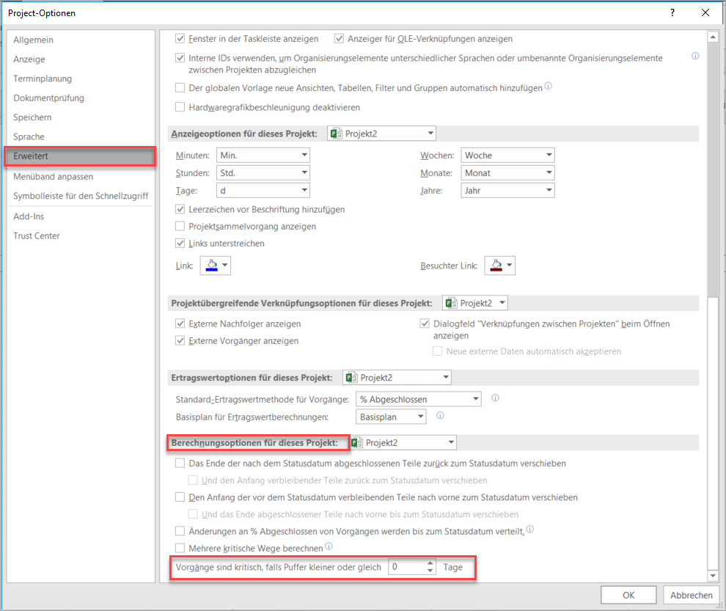Expand the Wochen unit dropdown
The width and height of the screenshot is (726, 611).
[548, 156]
